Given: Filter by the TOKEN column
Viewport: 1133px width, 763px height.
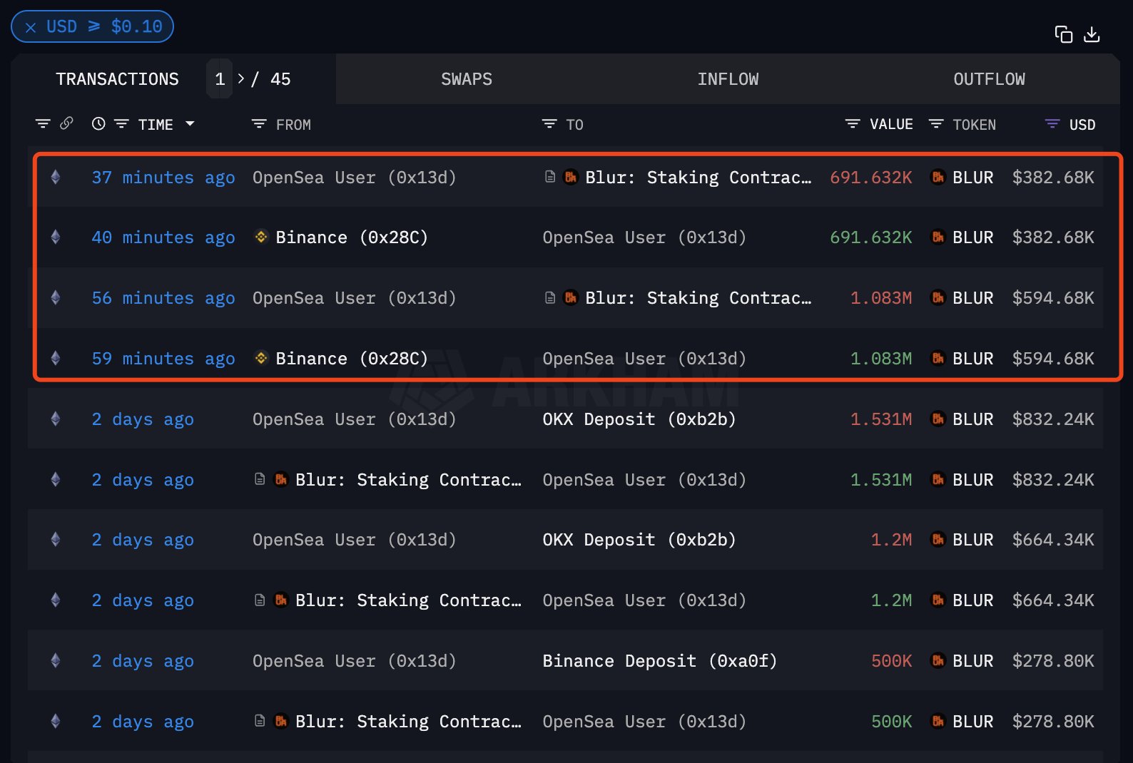Looking at the screenshot, I should point(936,124).
